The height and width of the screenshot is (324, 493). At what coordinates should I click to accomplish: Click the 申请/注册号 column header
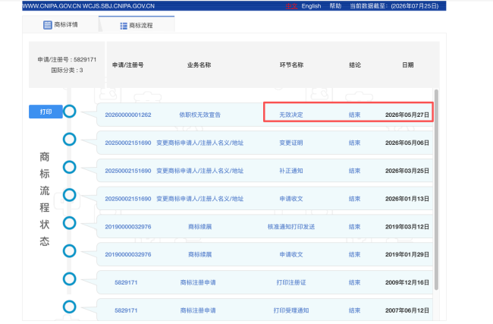(128, 64)
